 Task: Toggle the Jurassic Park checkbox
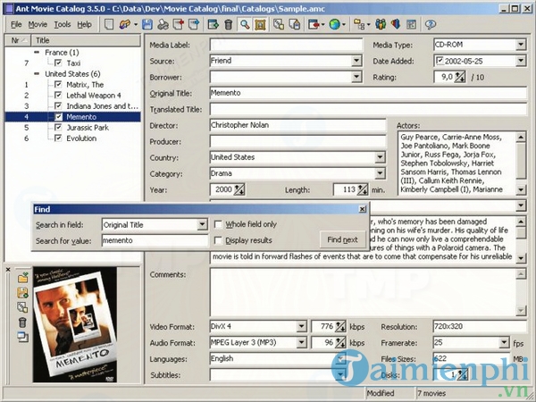coord(58,128)
